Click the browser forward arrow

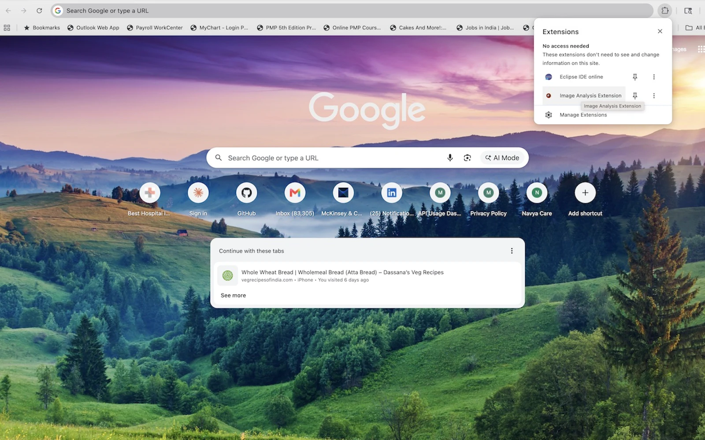[24, 11]
